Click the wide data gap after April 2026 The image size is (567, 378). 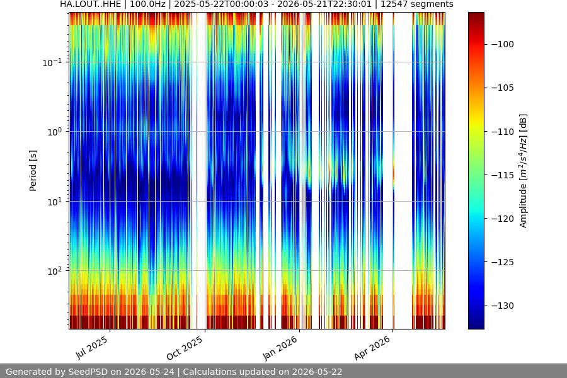403,170
